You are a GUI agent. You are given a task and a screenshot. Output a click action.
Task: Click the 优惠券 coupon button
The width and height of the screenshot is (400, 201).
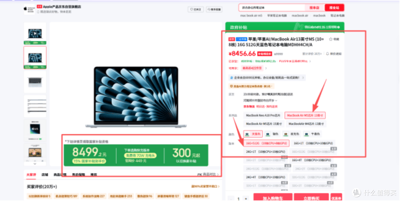click(x=336, y=198)
